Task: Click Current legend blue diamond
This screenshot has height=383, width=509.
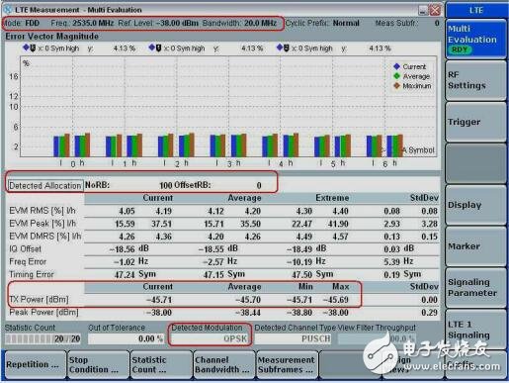Action: pos(396,66)
